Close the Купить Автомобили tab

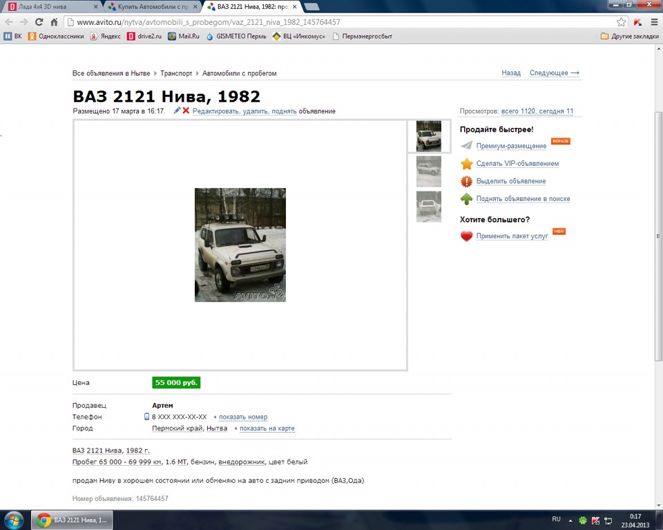(195, 7)
